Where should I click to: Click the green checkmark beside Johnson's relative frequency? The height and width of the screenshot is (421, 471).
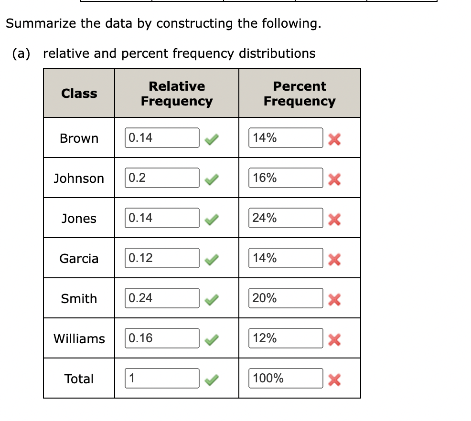[212, 178]
